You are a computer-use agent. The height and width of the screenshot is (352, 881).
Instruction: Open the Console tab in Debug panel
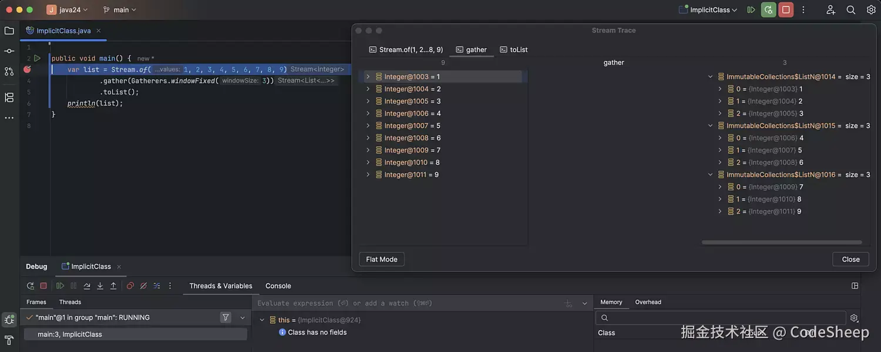278,286
